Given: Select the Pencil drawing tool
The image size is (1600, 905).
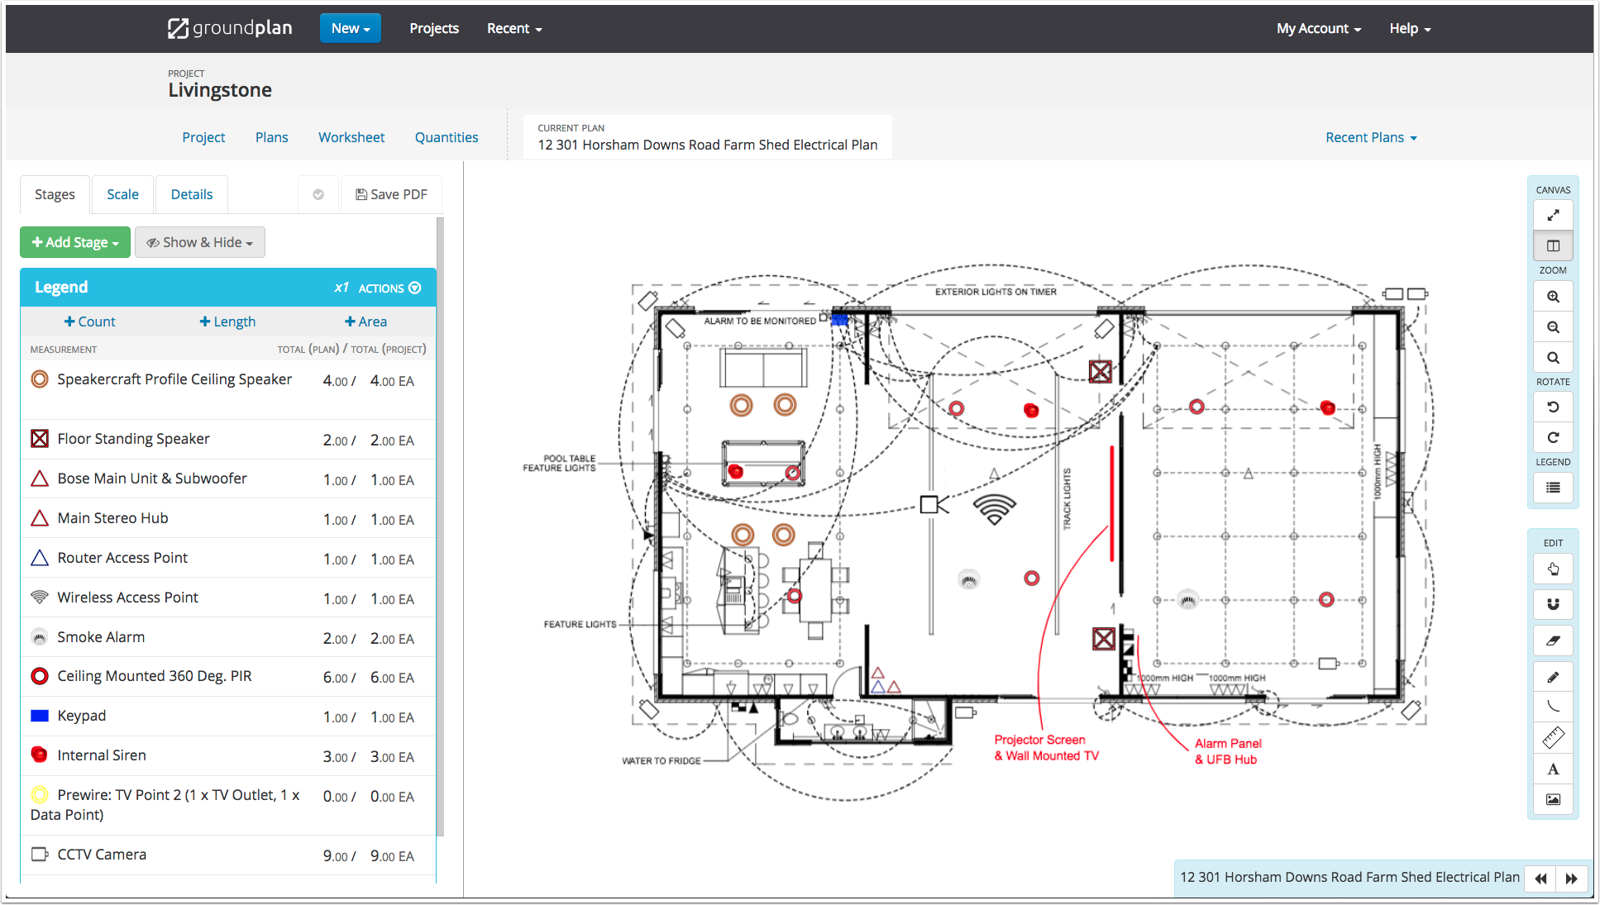Looking at the screenshot, I should pos(1553,676).
